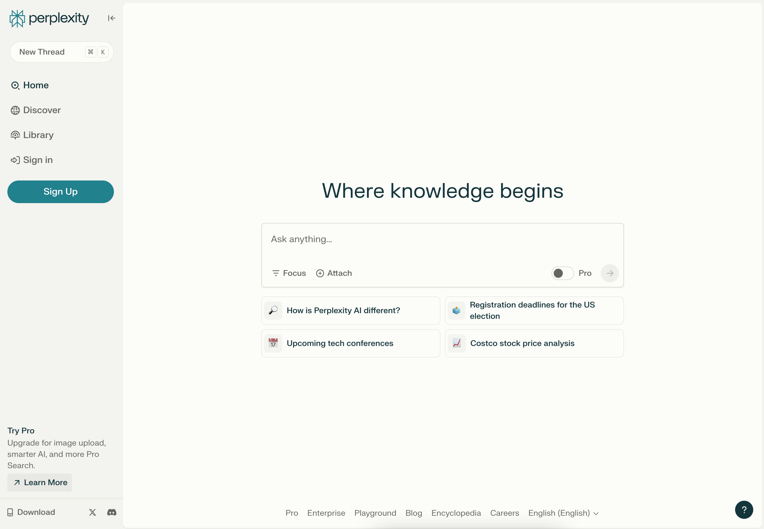Open the Discord community icon

point(112,512)
